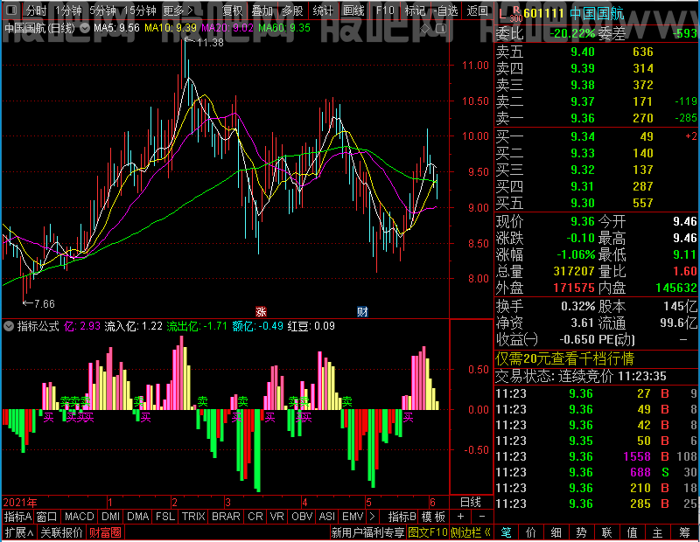Screen dimensions: 700x542
Task: Collapse the sidebar using 侧边栏《
Action: [471, 532]
